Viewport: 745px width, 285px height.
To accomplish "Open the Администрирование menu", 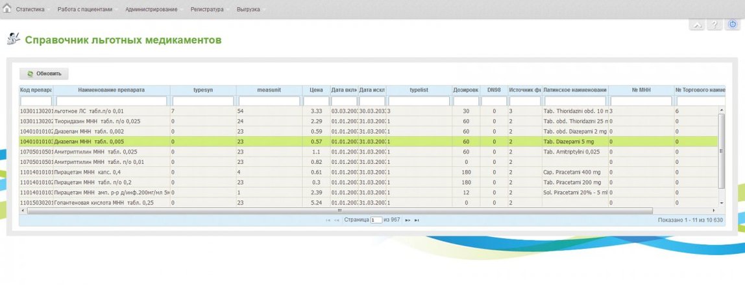I will click(151, 10).
